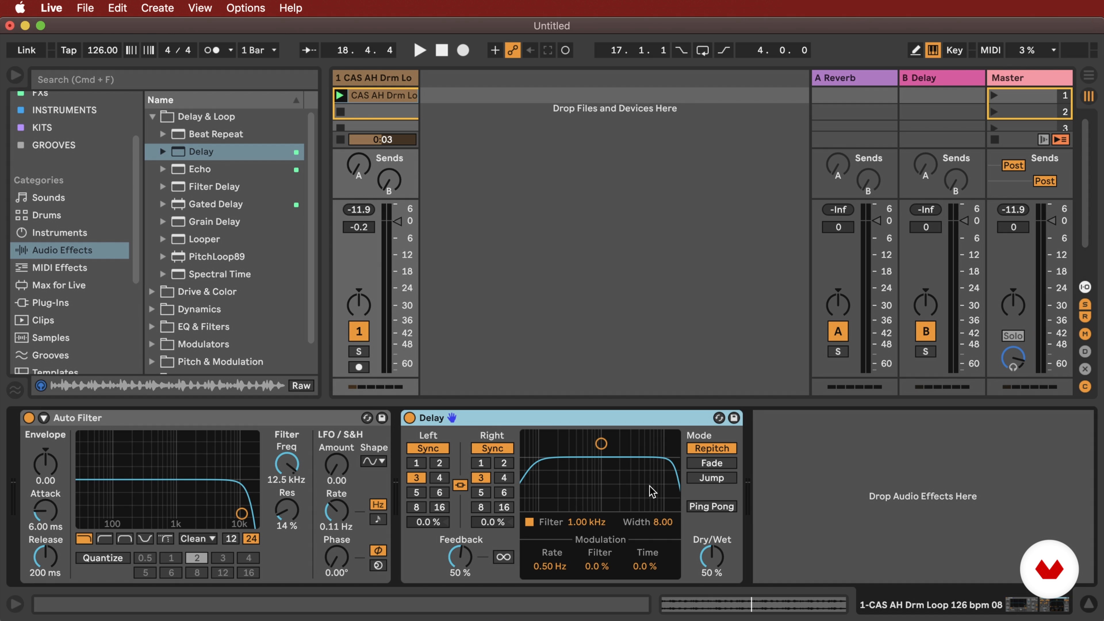1104x621 pixels.
Task: Click the Tap tempo button
Action: pyautogui.click(x=69, y=50)
